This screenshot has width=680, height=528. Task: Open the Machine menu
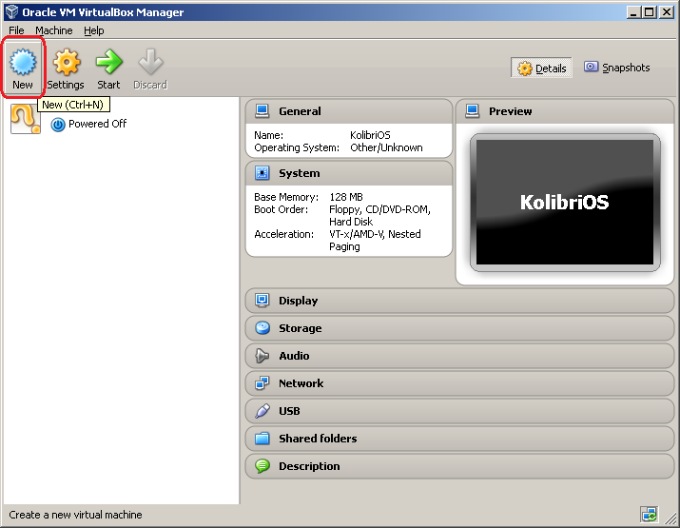pos(53,30)
